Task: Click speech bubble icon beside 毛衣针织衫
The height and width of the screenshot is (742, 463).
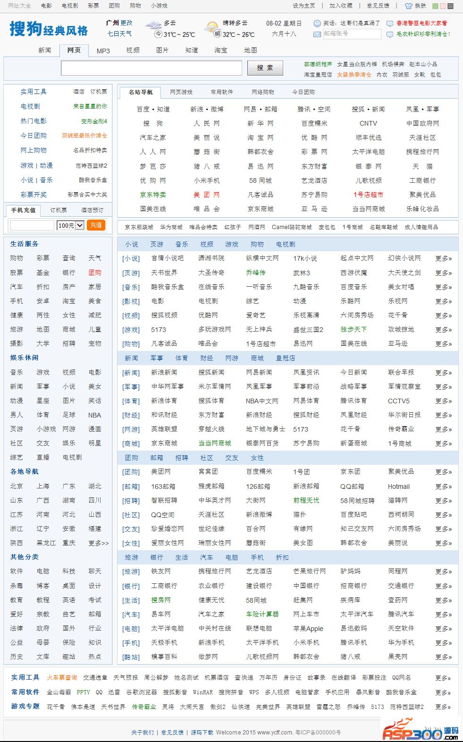Action: (389, 34)
